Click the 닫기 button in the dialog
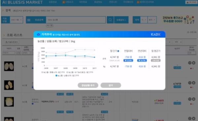Screen dimensions: 198x121 tap(111, 85)
